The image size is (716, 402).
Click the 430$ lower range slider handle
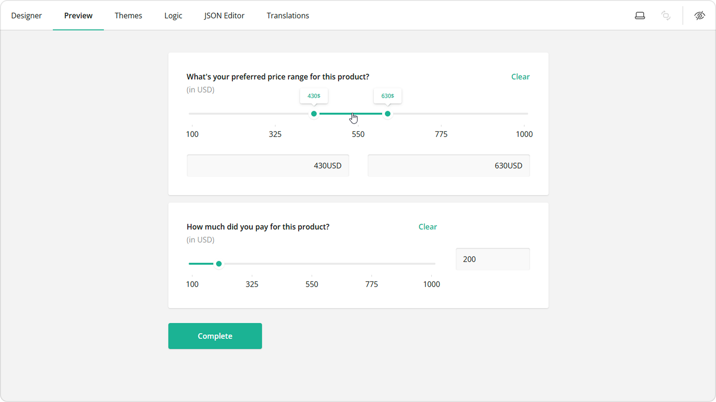point(314,114)
